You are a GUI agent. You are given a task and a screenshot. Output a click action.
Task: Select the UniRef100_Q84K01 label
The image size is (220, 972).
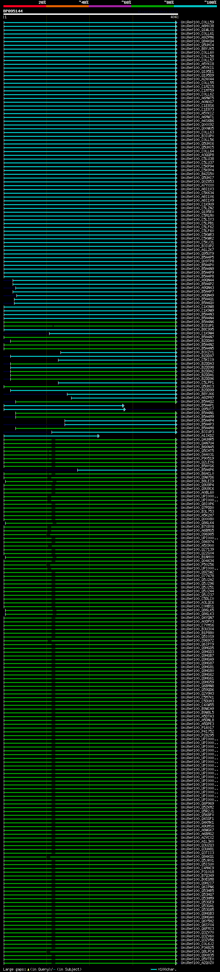coord(197,857)
